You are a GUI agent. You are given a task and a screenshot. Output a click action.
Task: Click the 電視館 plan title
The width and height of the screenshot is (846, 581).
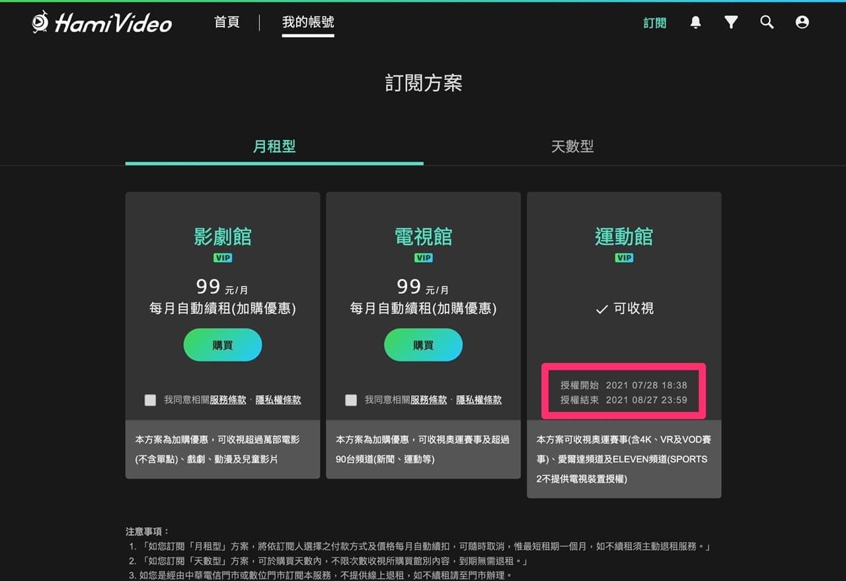click(423, 236)
